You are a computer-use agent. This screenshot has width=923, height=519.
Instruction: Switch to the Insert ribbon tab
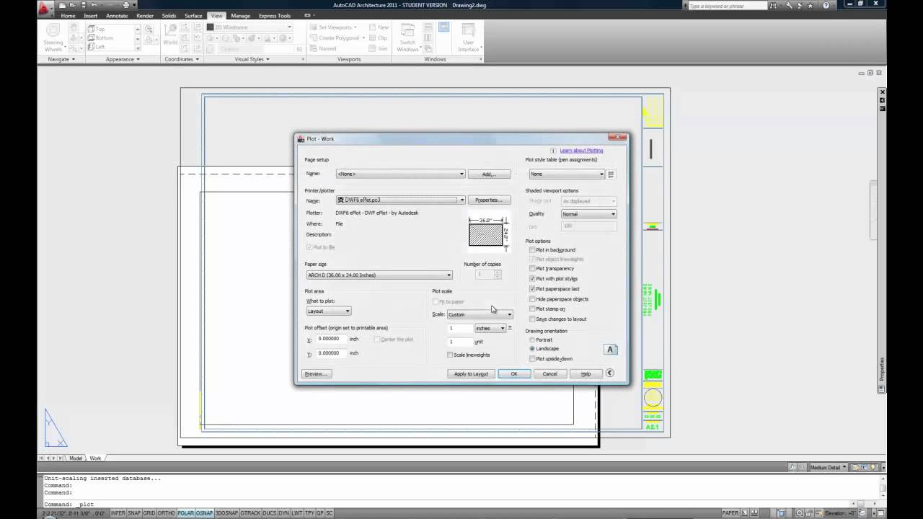[90, 15]
